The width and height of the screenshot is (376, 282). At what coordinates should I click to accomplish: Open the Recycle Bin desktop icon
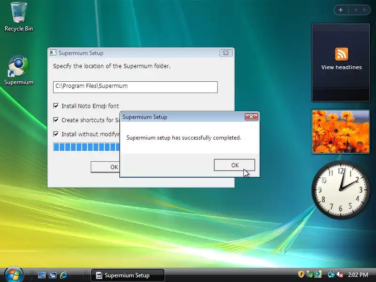19,16
